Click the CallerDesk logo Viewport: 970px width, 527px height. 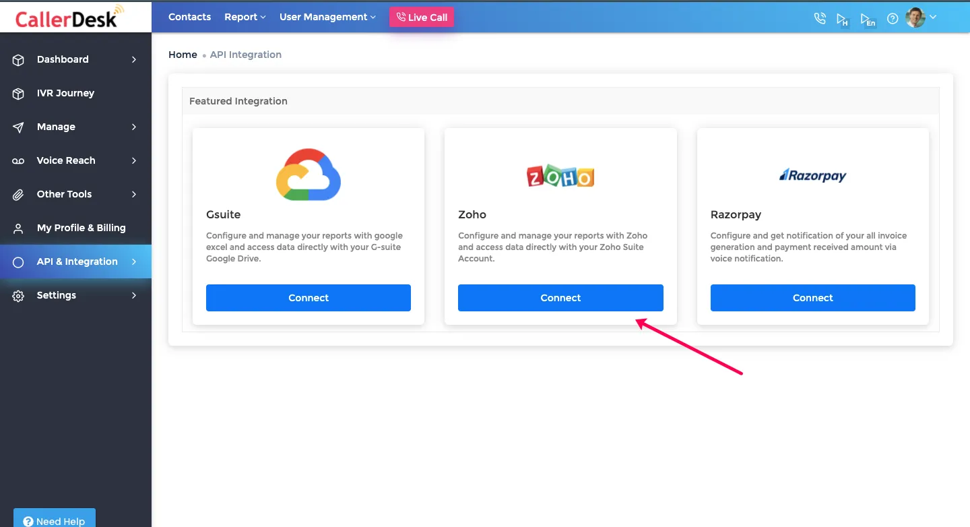point(69,17)
